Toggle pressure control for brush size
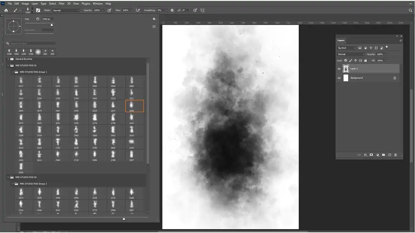The image size is (415, 233). 195,10
